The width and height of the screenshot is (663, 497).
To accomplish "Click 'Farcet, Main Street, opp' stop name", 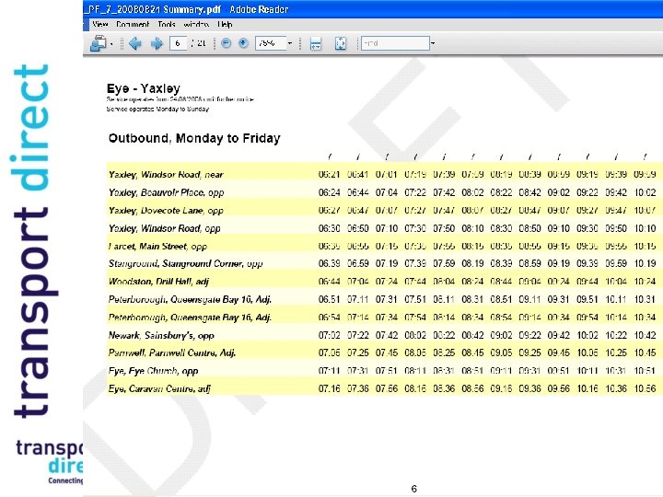I will (157, 247).
